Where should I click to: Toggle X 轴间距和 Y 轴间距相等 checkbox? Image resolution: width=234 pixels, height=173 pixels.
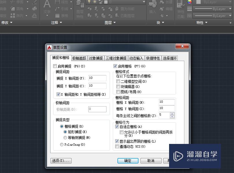point(58,94)
